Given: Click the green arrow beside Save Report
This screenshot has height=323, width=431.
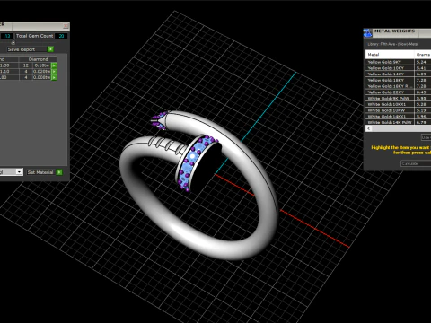Looking at the screenshot, I should click(x=50, y=49).
